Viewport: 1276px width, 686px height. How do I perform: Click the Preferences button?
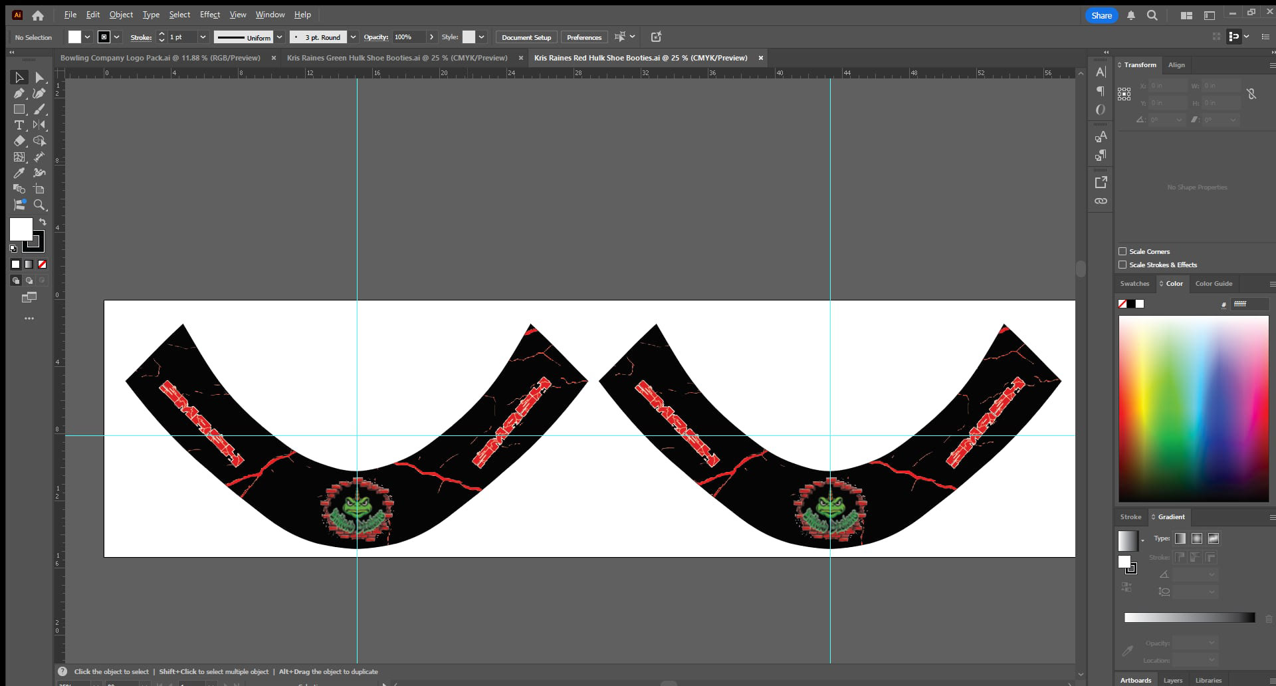point(584,37)
